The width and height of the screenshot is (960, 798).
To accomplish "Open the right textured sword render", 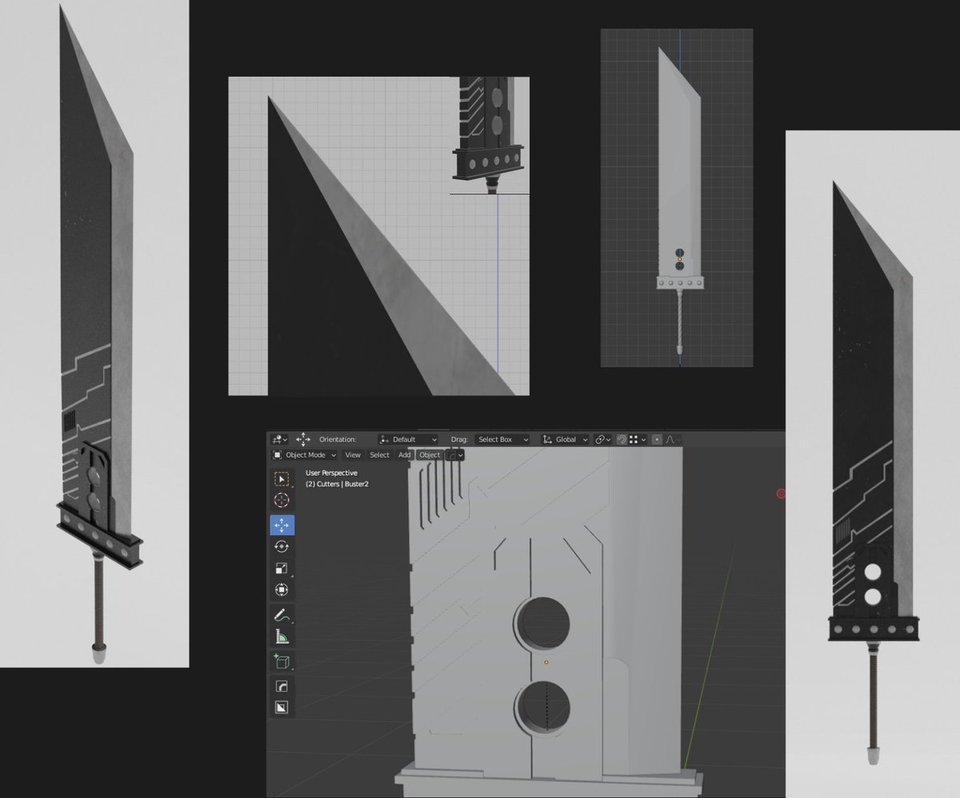I will (873, 464).
